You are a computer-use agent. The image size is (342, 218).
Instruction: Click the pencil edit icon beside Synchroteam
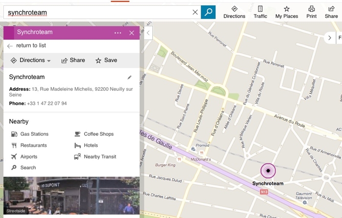(129, 78)
